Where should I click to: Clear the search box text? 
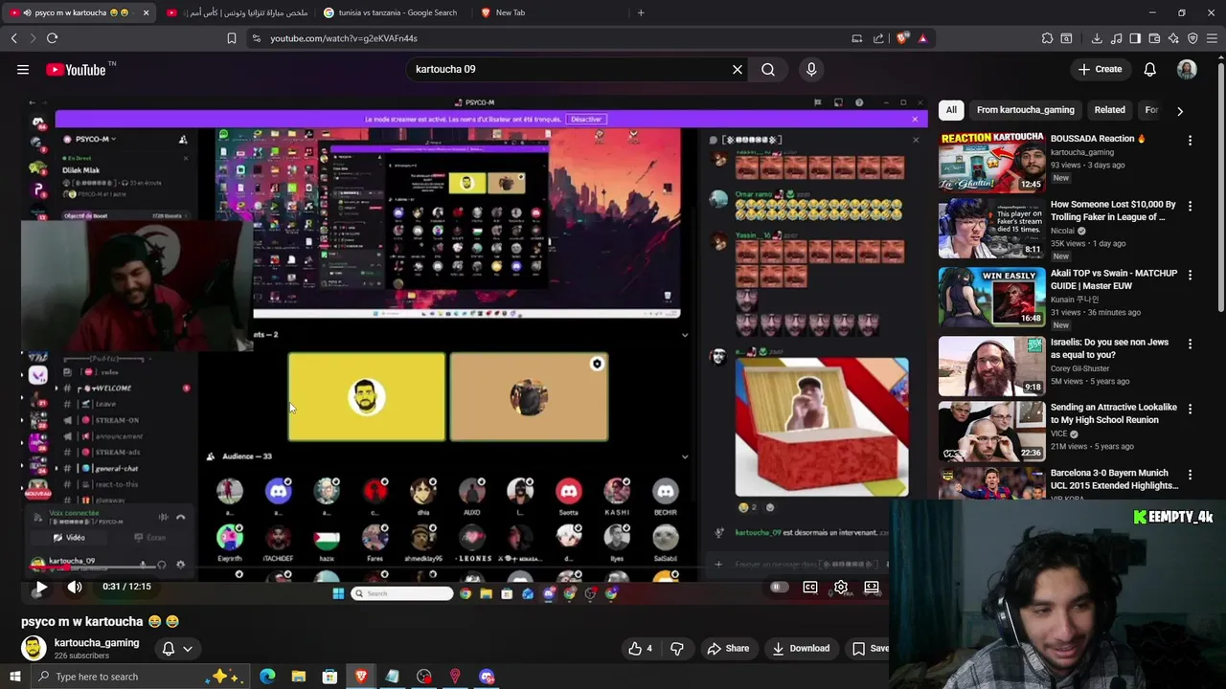(738, 69)
